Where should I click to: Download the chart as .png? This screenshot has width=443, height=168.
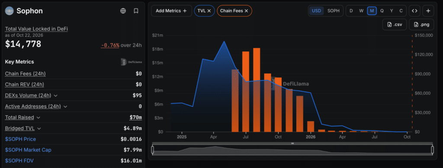point(421,25)
